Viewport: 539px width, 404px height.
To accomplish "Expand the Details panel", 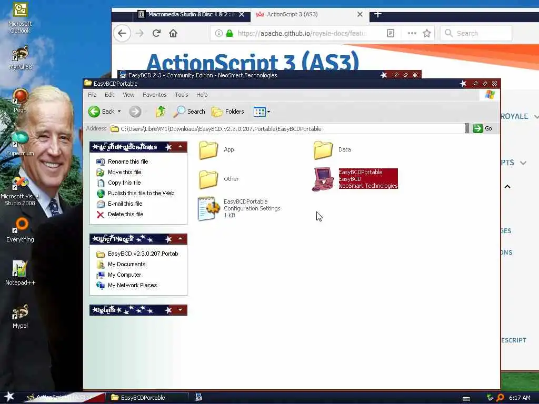I will click(180, 310).
